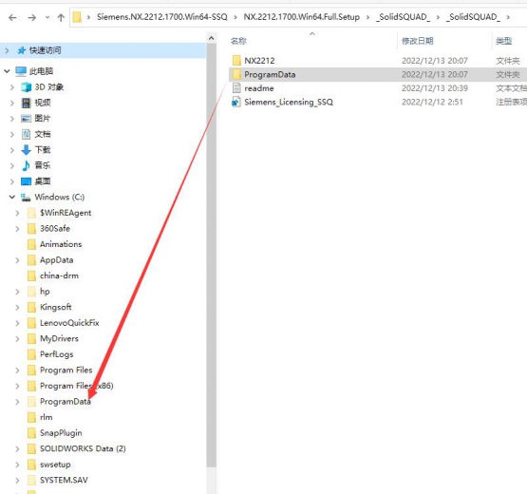Open the Siemens.NX.2212.1700.Win64-SSQ breadcrumb

coord(162,17)
